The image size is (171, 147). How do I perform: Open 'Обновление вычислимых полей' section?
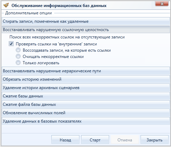coord(86,113)
